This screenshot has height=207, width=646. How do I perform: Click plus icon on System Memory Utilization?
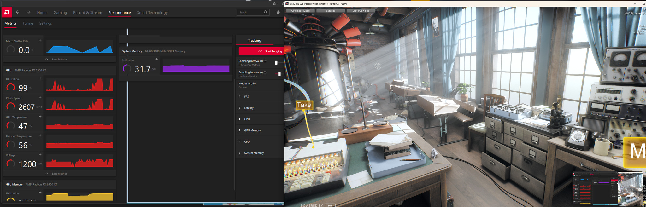[156, 59]
